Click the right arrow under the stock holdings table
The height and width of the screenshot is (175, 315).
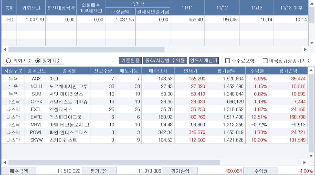304,162
